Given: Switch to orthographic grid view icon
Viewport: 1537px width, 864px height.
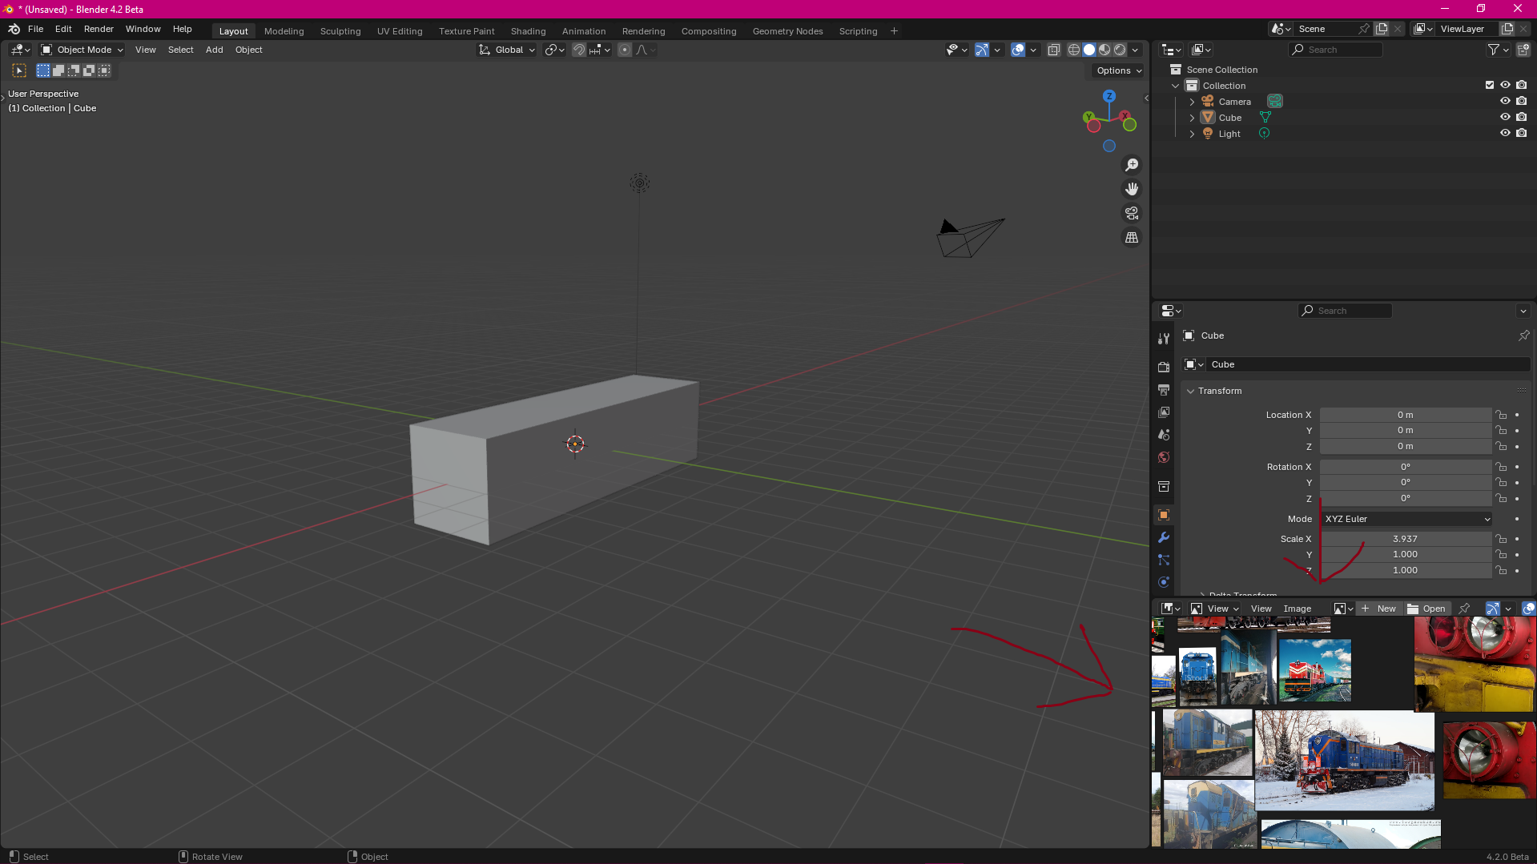Looking at the screenshot, I should point(1132,238).
